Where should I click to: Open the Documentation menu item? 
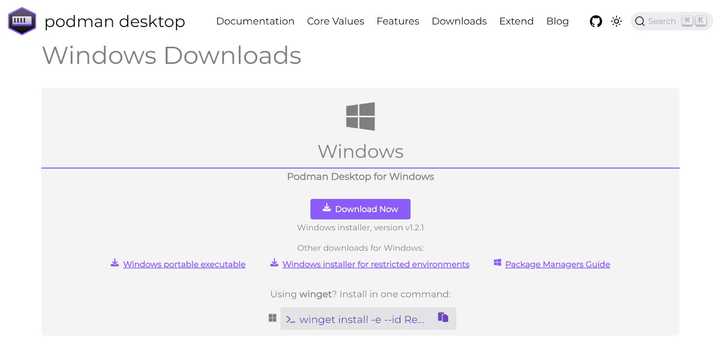(x=255, y=21)
